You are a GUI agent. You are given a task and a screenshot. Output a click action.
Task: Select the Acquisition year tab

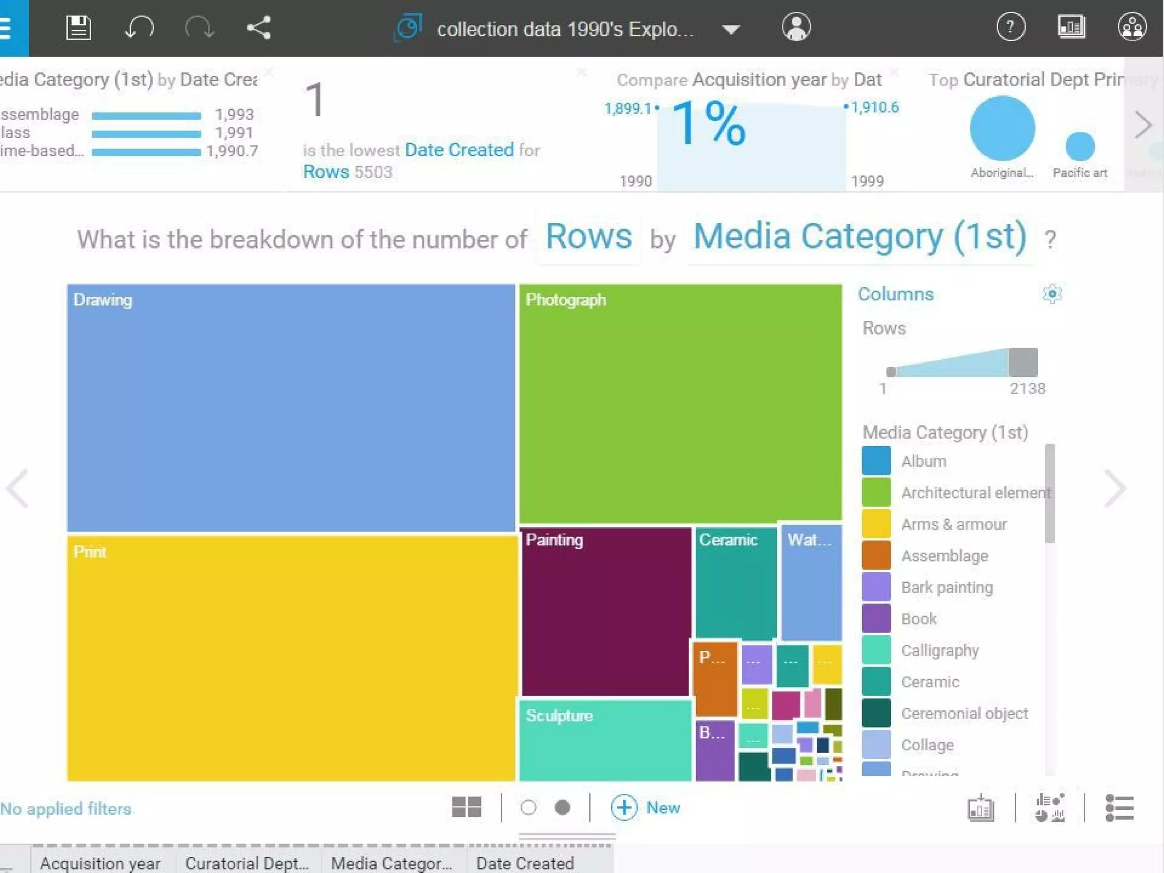pos(100,863)
